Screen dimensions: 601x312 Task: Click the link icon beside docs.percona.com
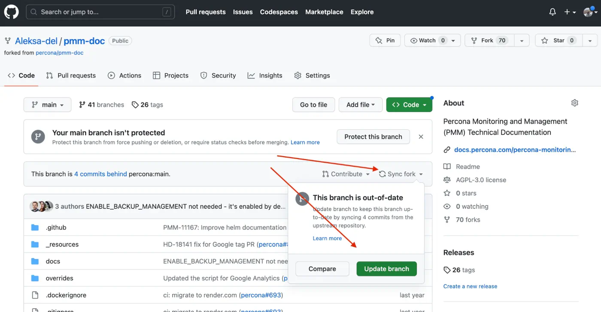point(447,150)
